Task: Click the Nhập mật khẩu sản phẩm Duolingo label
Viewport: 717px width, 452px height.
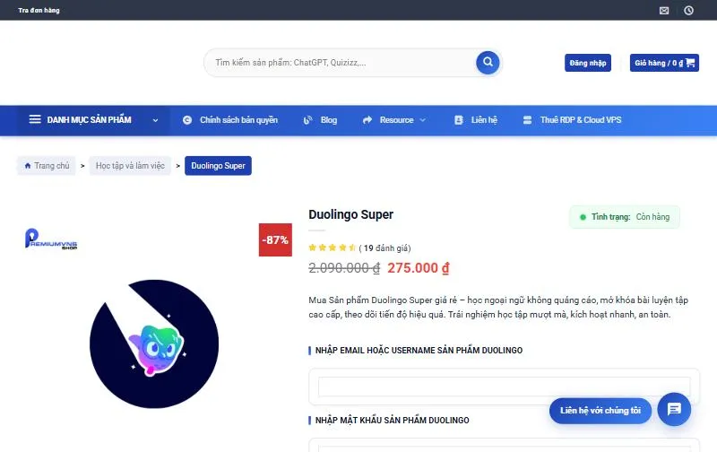Action: [392, 420]
